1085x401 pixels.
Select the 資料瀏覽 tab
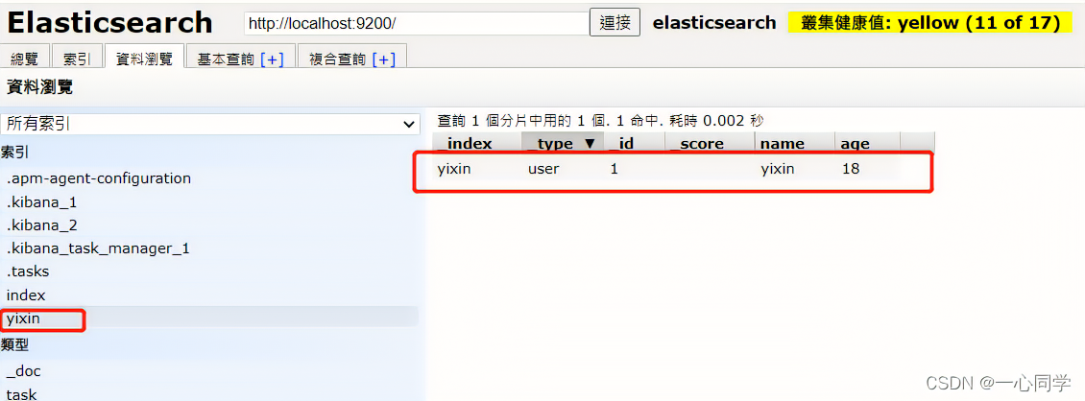point(144,59)
